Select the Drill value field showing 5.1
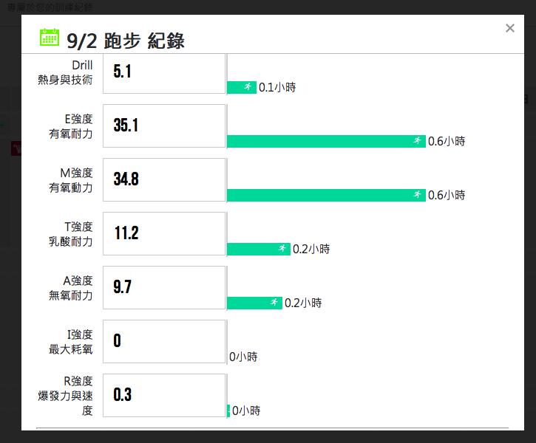 pos(164,73)
